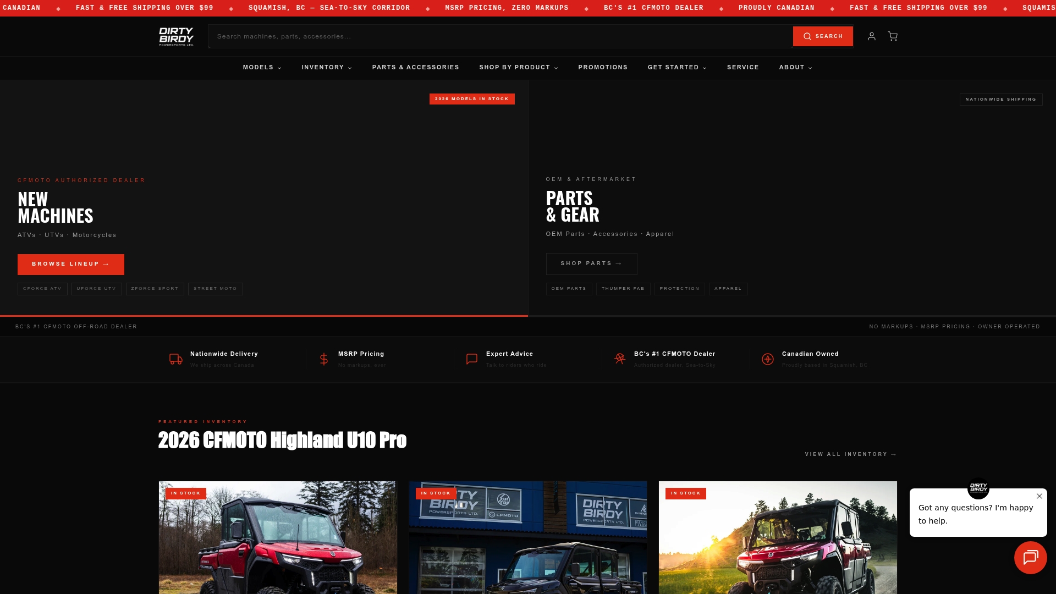Expand the Get Started menu
Image resolution: width=1056 pixels, height=594 pixels.
677,67
